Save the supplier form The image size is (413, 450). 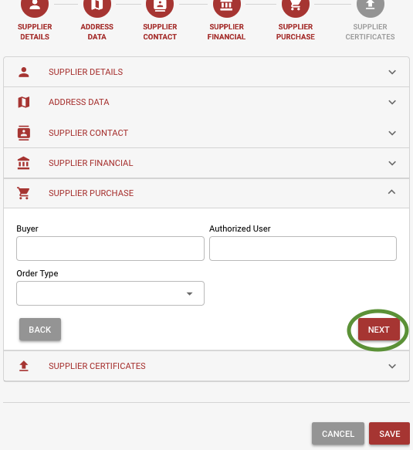click(x=389, y=434)
